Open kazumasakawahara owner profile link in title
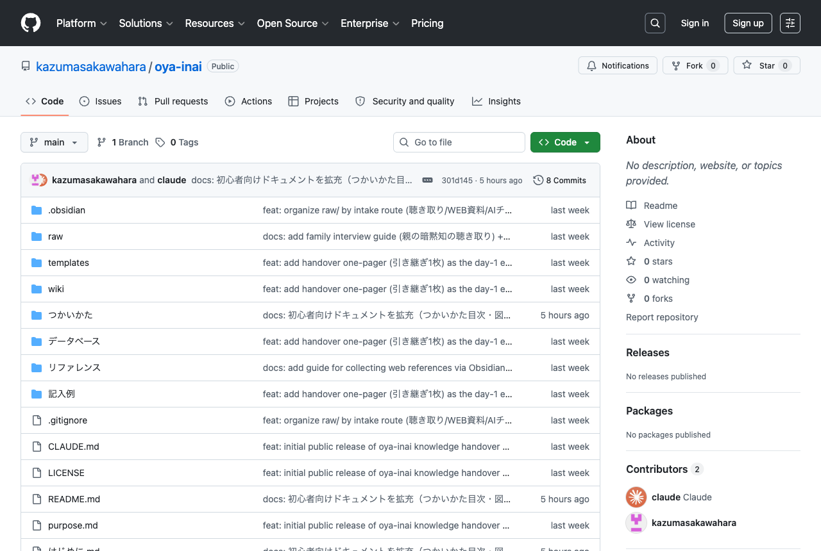The width and height of the screenshot is (821, 551). pos(91,66)
